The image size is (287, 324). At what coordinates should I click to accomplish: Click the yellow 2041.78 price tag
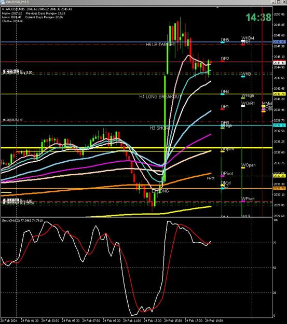click(x=280, y=94)
